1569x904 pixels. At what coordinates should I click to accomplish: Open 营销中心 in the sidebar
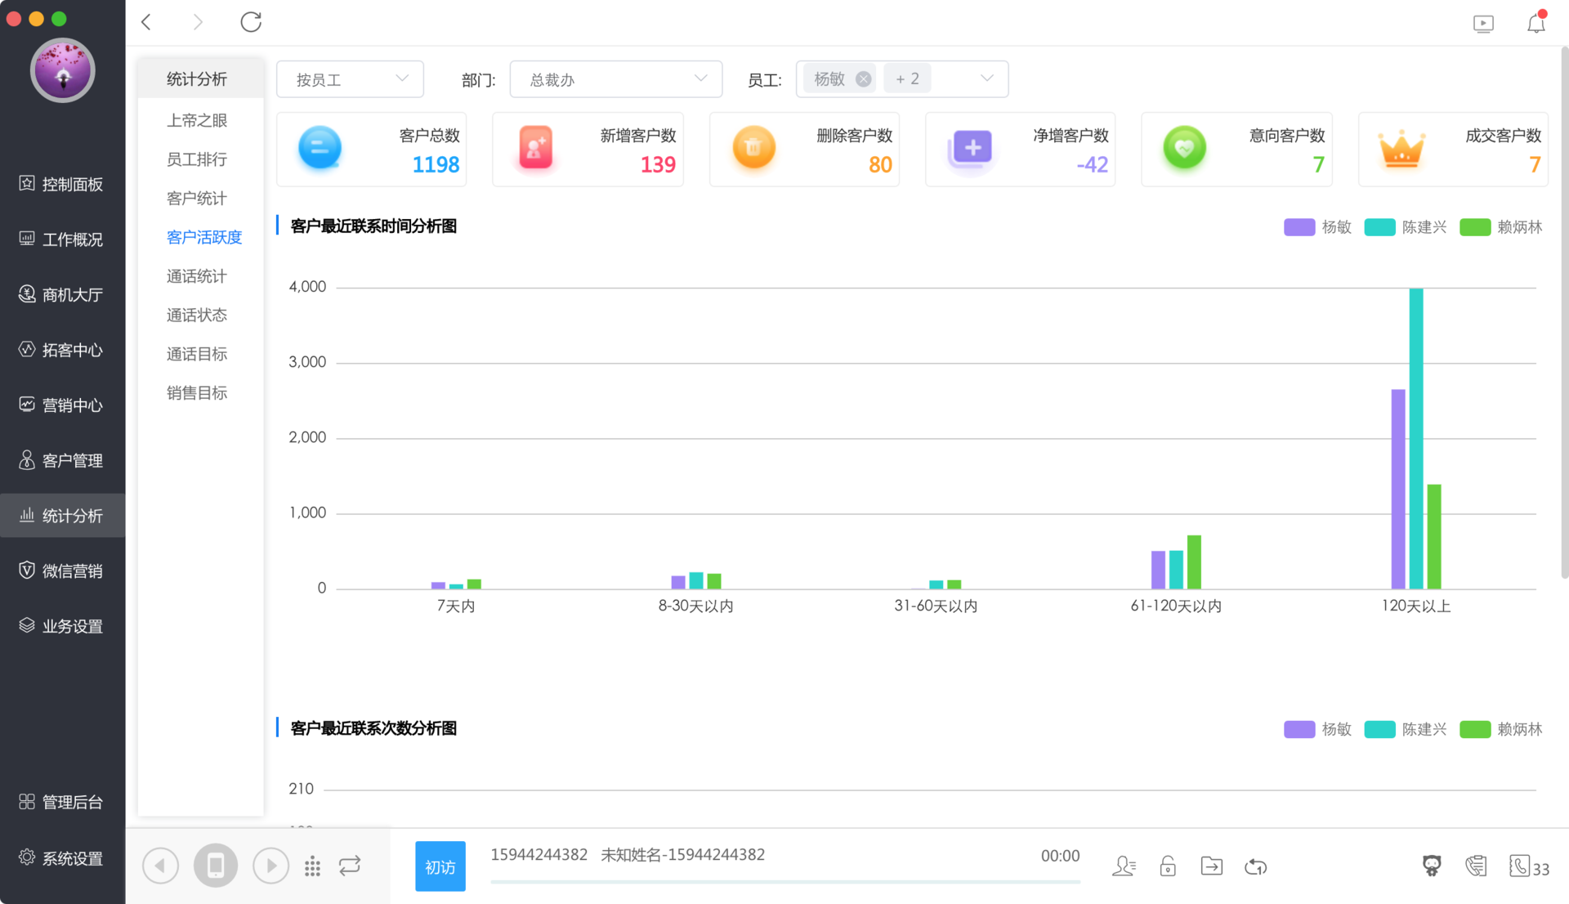click(62, 405)
